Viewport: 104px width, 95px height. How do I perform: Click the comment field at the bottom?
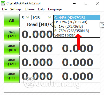pyautogui.click(x=52, y=89)
